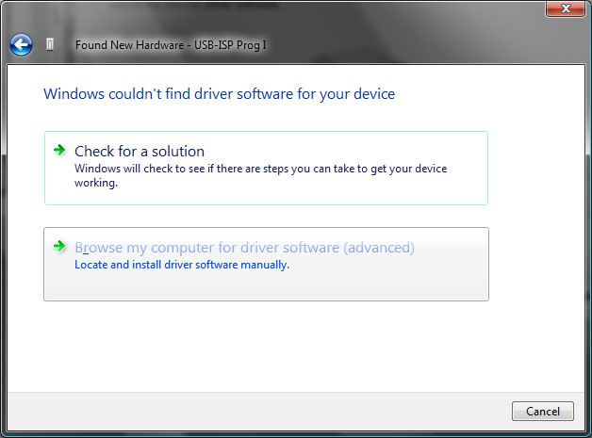Click green arrow beside Browse my computer
This screenshot has width=592, height=438.
point(59,247)
